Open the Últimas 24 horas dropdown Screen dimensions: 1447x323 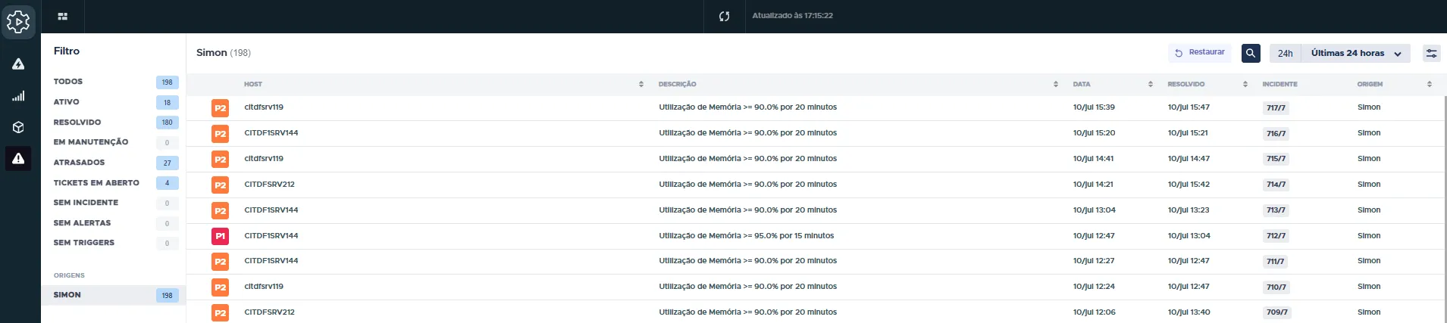[x=1356, y=53]
